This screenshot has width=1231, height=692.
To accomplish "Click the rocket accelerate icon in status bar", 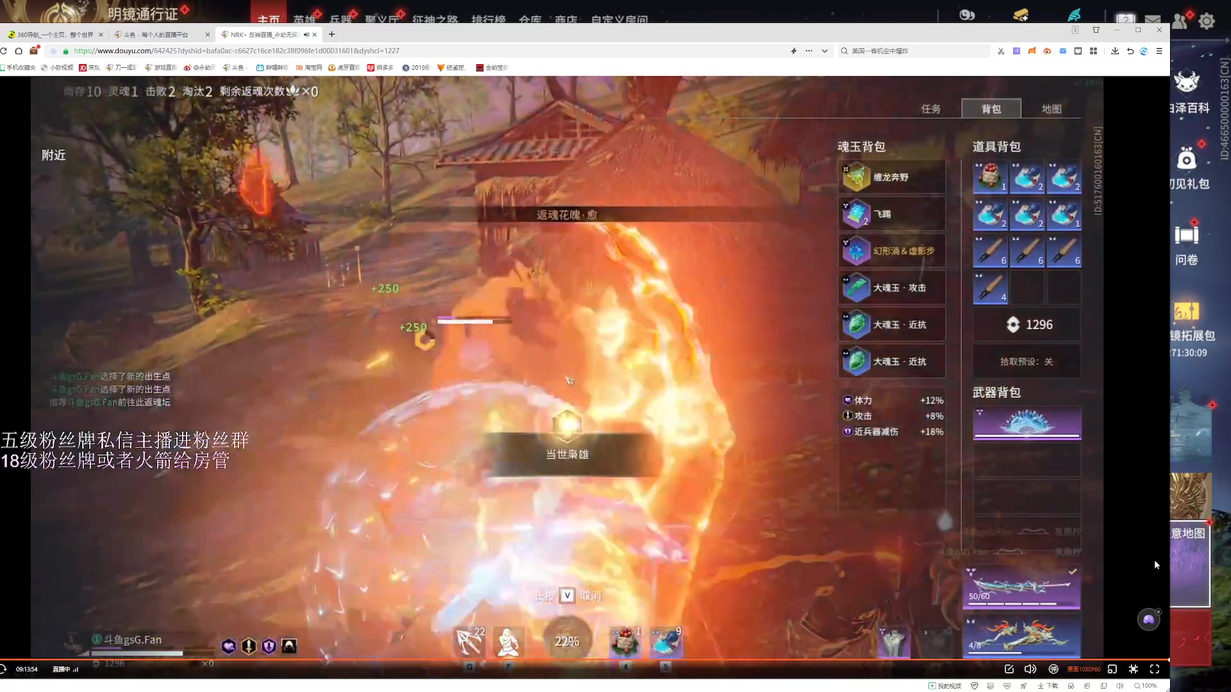I will [x=1023, y=686].
